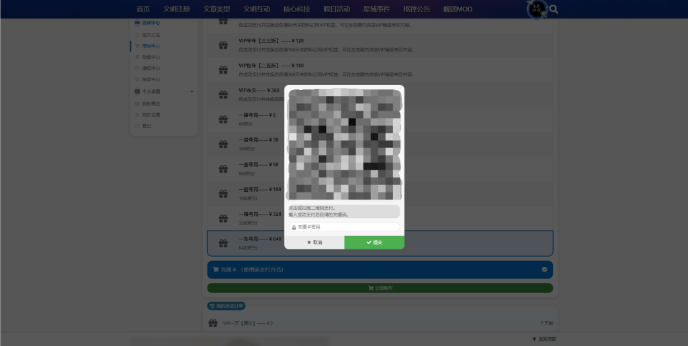Image resolution: width=688 pixels, height=346 pixels.
Task: Toggle the checkmark on 充值卡 payment method
Action: point(544,270)
